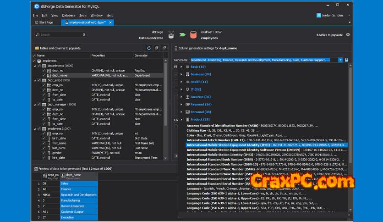Click into the Search input field
This screenshot has width=383, height=222.
coord(60,34)
